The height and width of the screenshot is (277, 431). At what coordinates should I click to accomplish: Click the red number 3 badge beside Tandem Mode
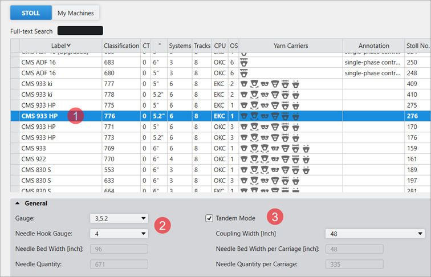pyautogui.click(x=275, y=217)
